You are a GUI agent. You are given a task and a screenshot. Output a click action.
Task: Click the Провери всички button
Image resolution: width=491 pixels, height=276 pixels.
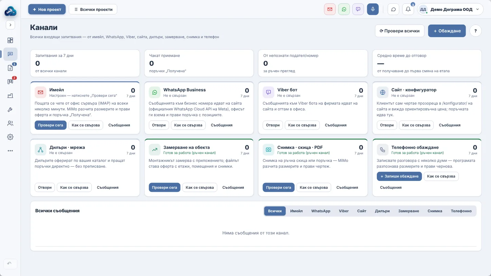click(x=400, y=31)
